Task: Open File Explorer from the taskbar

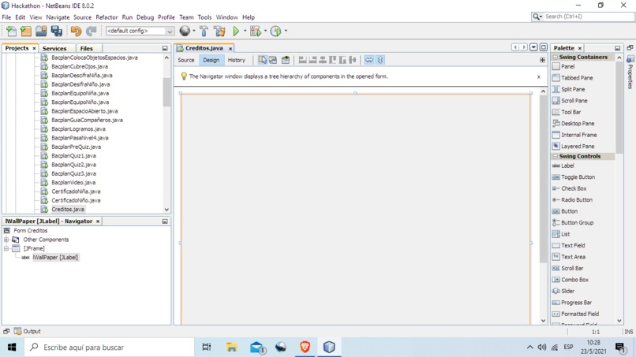Action: pos(232,348)
